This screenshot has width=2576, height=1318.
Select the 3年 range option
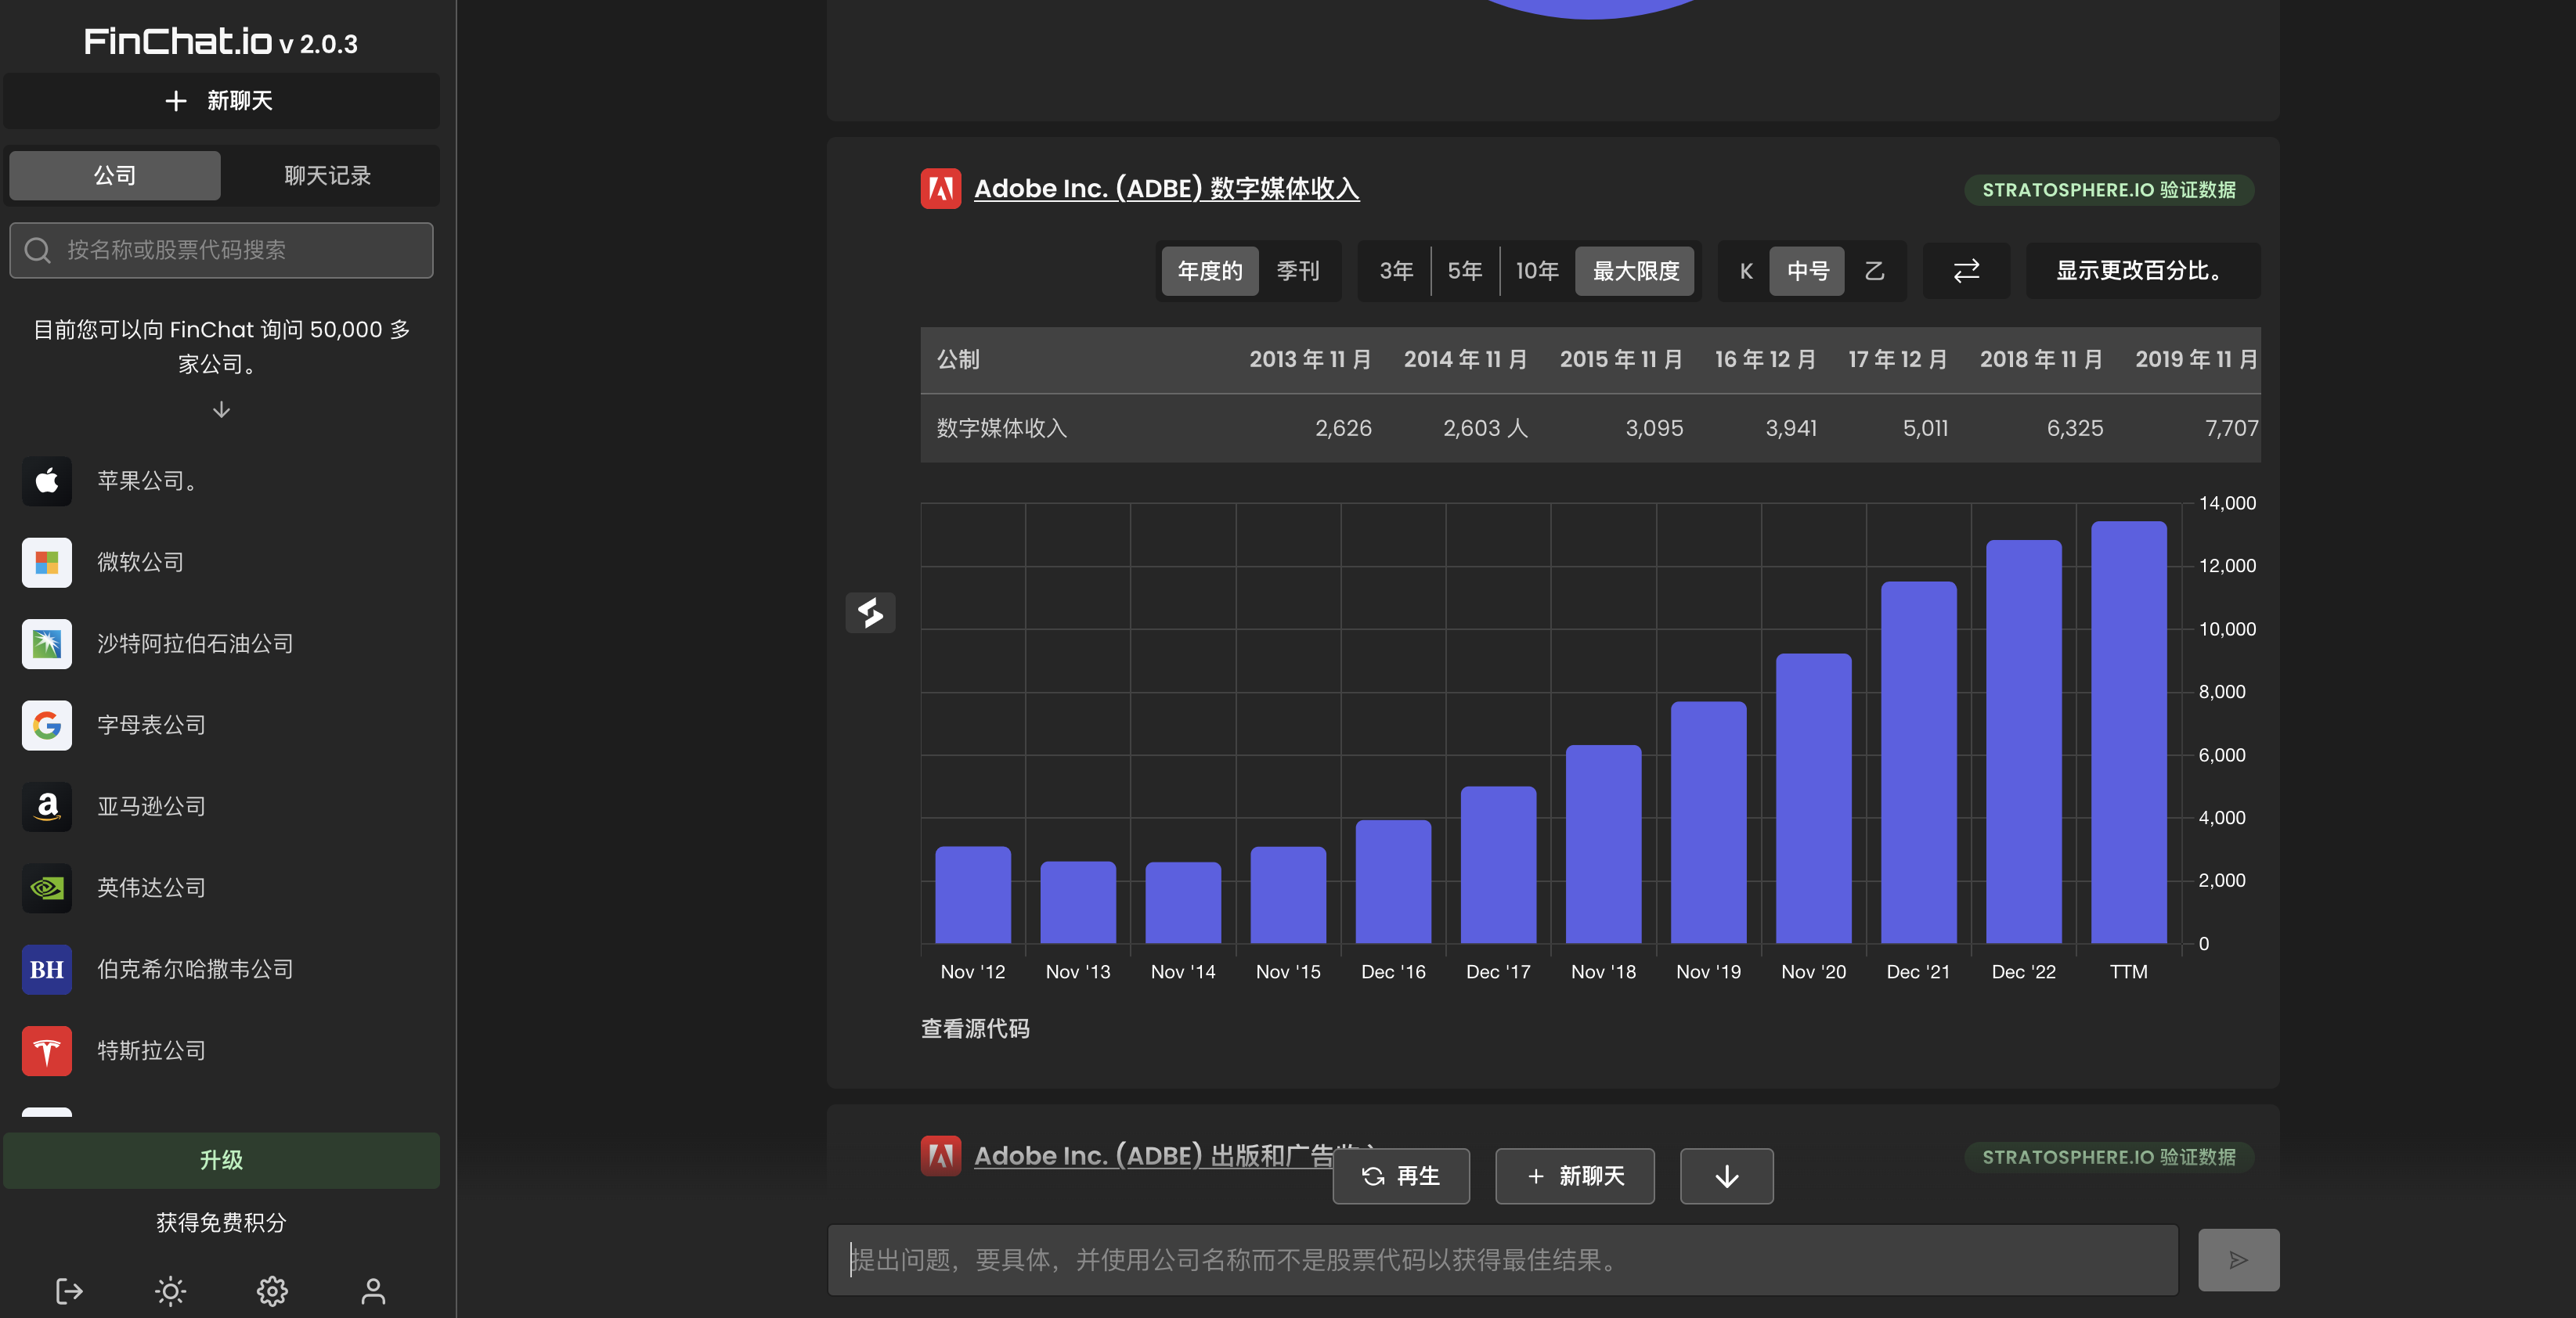(x=1396, y=271)
